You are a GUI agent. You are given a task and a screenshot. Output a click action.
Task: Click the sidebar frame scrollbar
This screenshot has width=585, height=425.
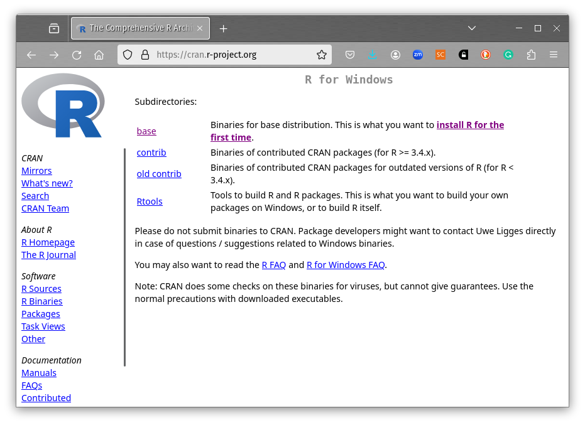tap(124, 257)
